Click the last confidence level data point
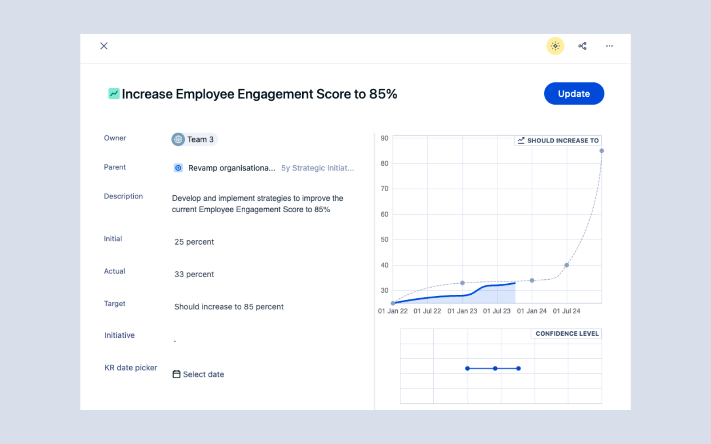The image size is (711, 444). (519, 369)
